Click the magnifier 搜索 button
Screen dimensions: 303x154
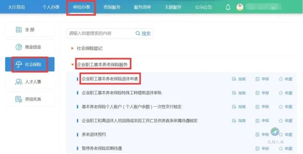coord(143,33)
